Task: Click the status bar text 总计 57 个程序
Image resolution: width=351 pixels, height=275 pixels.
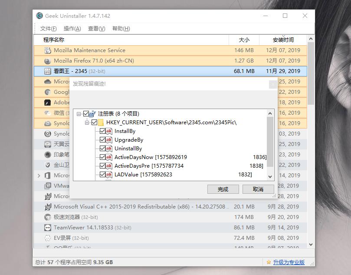Action: 74,262
